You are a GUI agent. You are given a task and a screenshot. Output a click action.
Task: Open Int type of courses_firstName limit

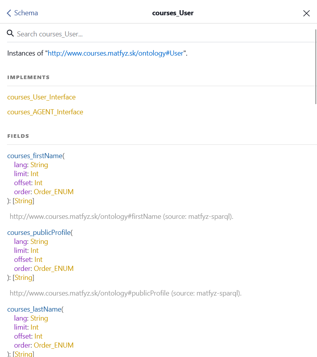[34, 174]
